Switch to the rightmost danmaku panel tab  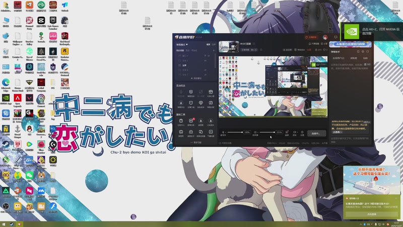coord(366,58)
